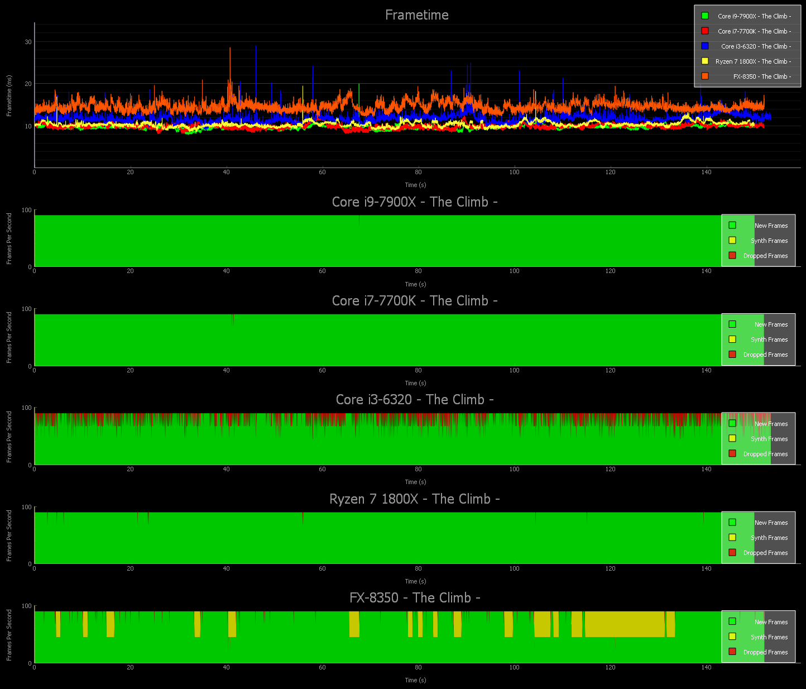Image resolution: width=806 pixels, height=689 pixels.
Task: Select Dropped Frames label in FX-8350 legend
Action: pyautogui.click(x=766, y=652)
